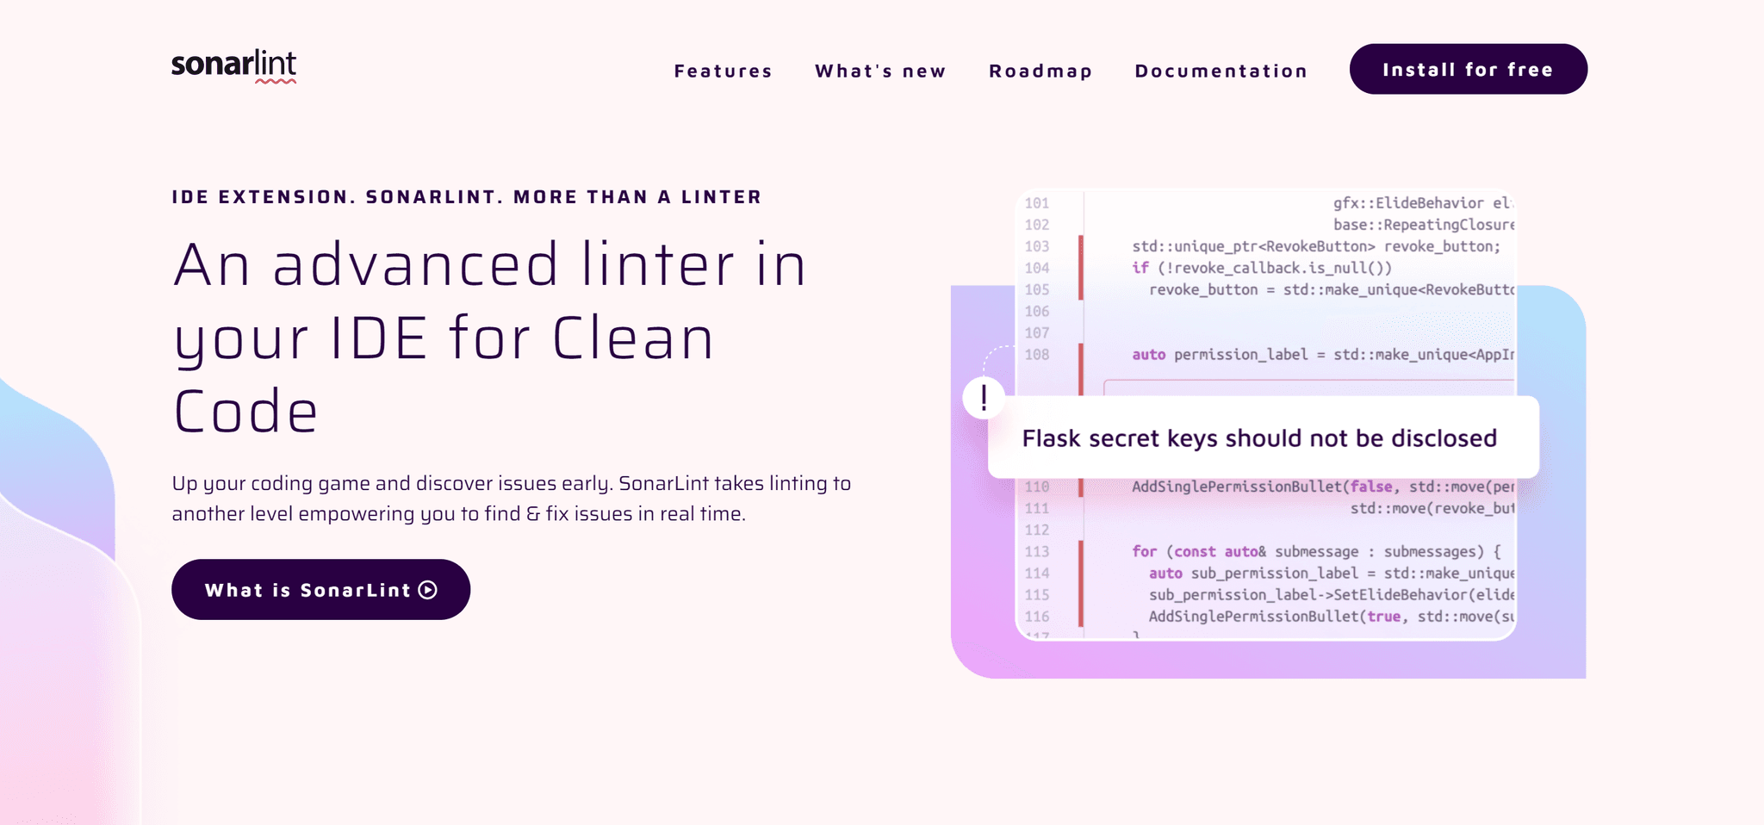Click the exclamation mark alert icon
Image resolution: width=1764 pixels, height=825 pixels.
[x=984, y=398]
